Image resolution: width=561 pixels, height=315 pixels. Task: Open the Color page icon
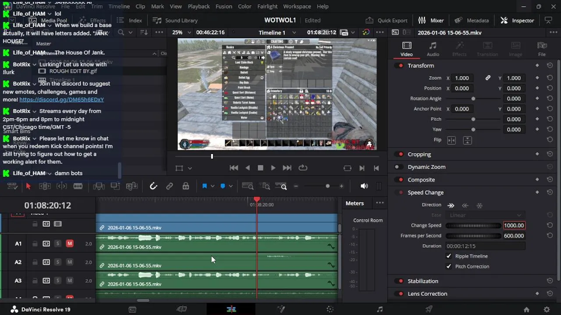point(330,309)
